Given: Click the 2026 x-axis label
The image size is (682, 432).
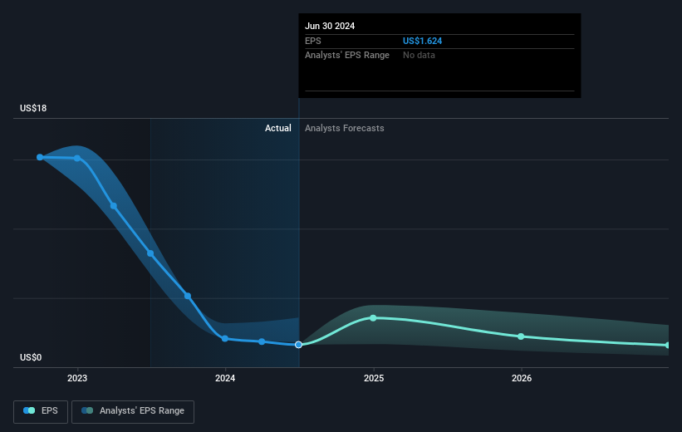Looking at the screenshot, I should [x=522, y=378].
